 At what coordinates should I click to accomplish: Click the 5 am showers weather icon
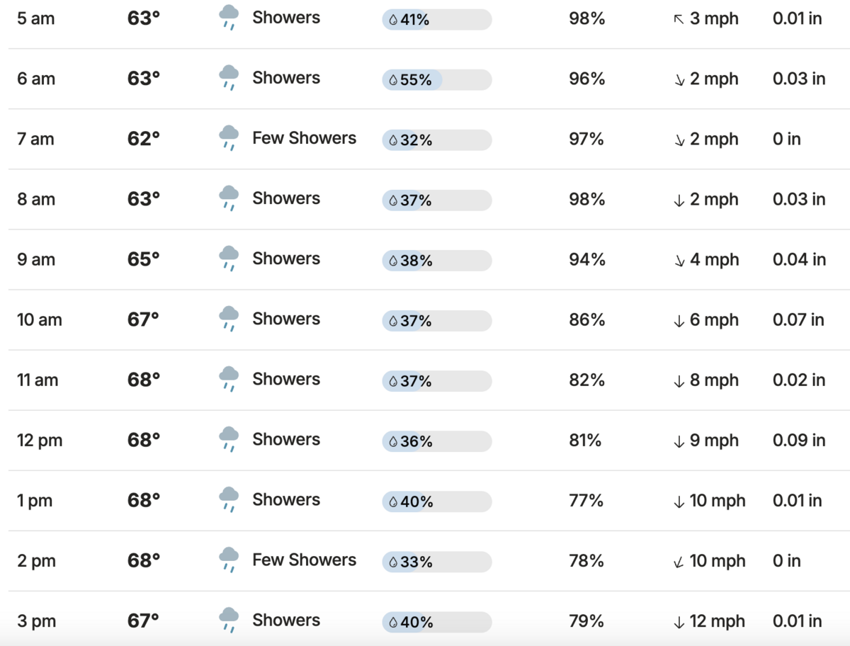coord(229,17)
